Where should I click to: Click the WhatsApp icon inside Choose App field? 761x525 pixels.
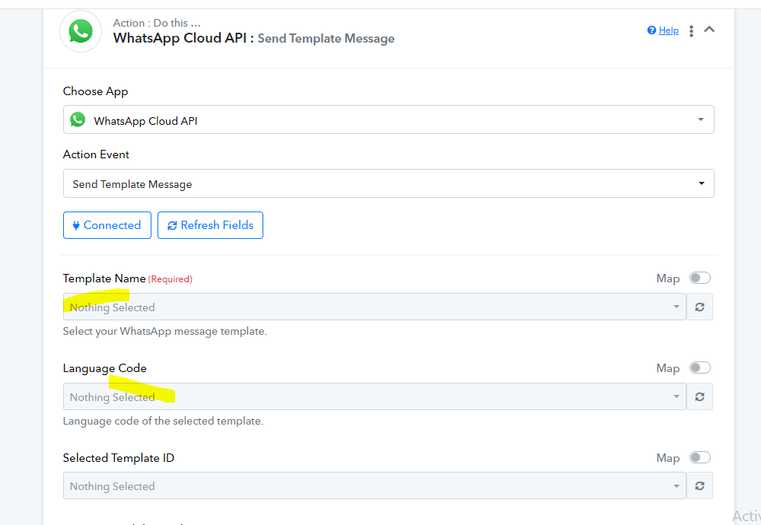tap(78, 119)
